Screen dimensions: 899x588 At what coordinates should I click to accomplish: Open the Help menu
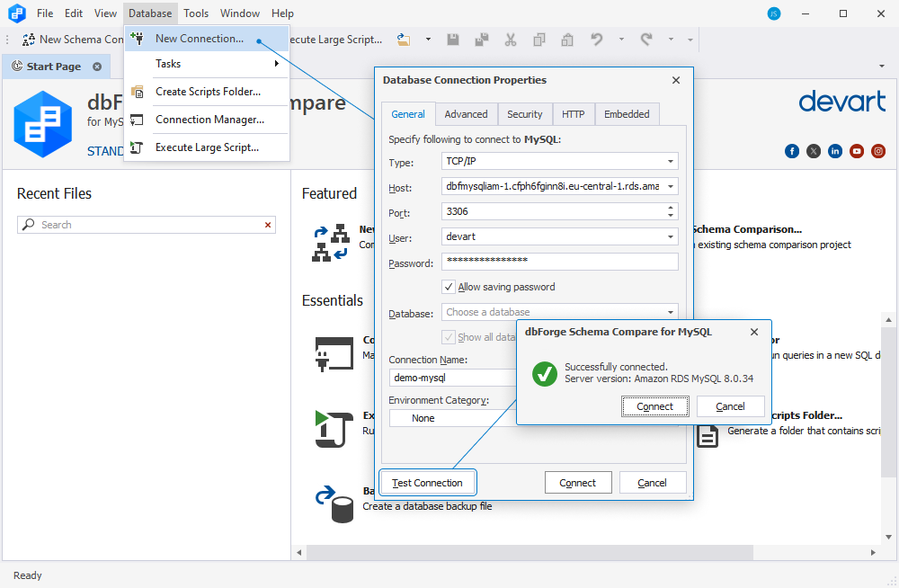pyautogui.click(x=282, y=13)
